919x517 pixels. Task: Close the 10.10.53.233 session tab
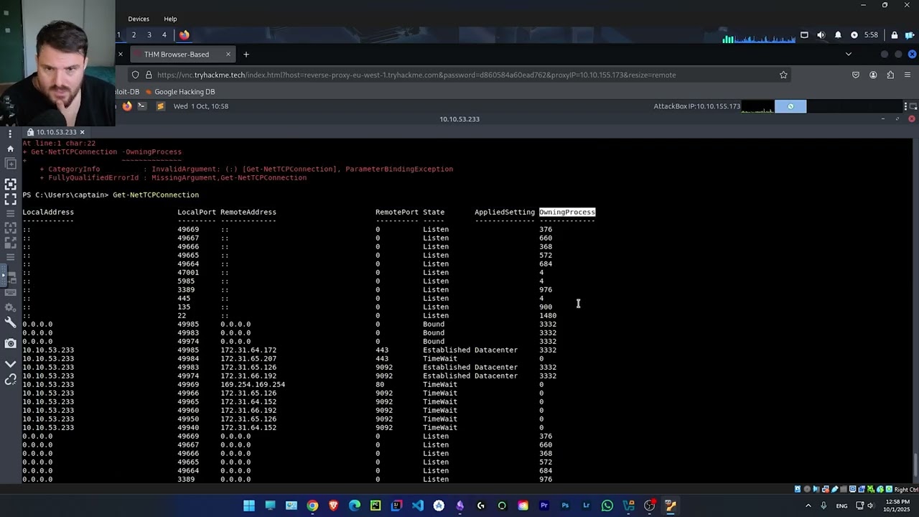point(82,132)
